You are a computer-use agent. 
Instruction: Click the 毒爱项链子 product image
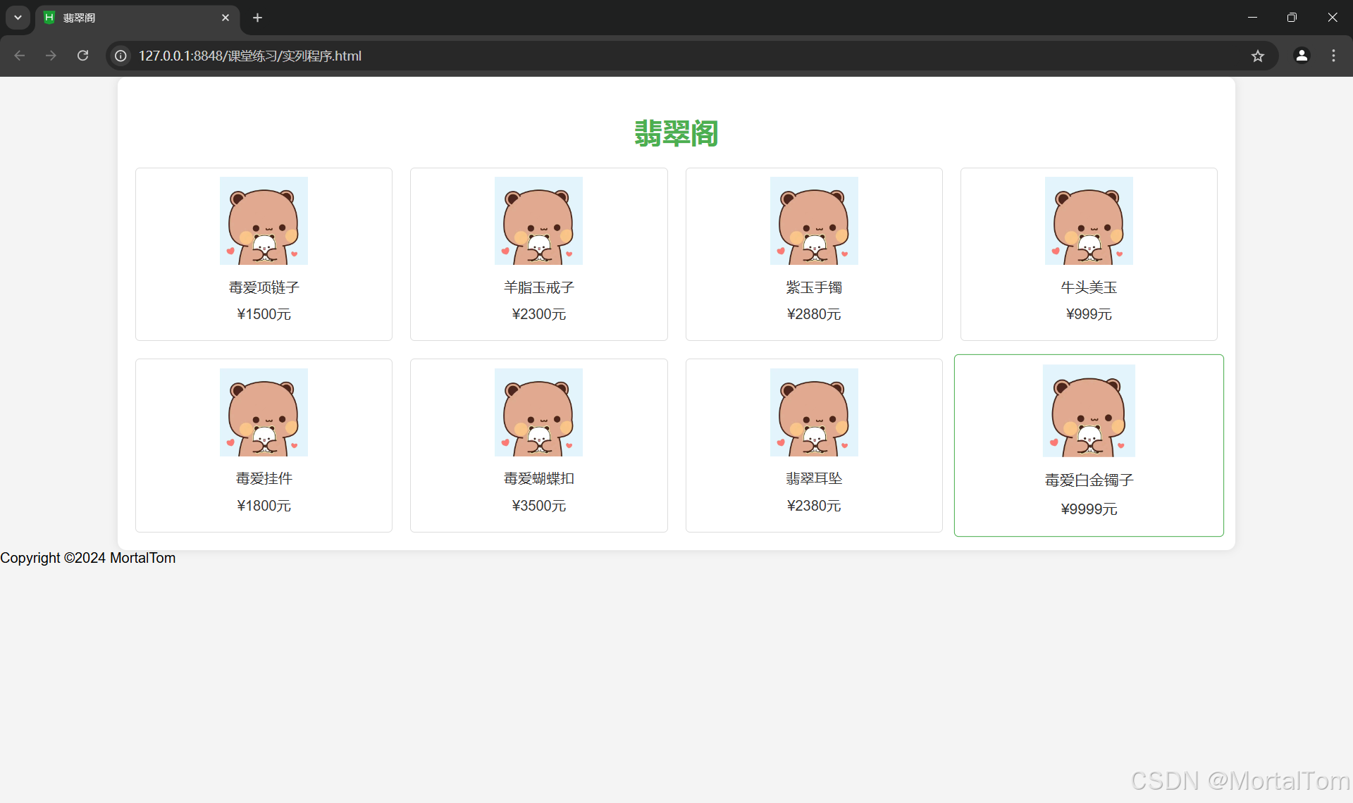264,220
